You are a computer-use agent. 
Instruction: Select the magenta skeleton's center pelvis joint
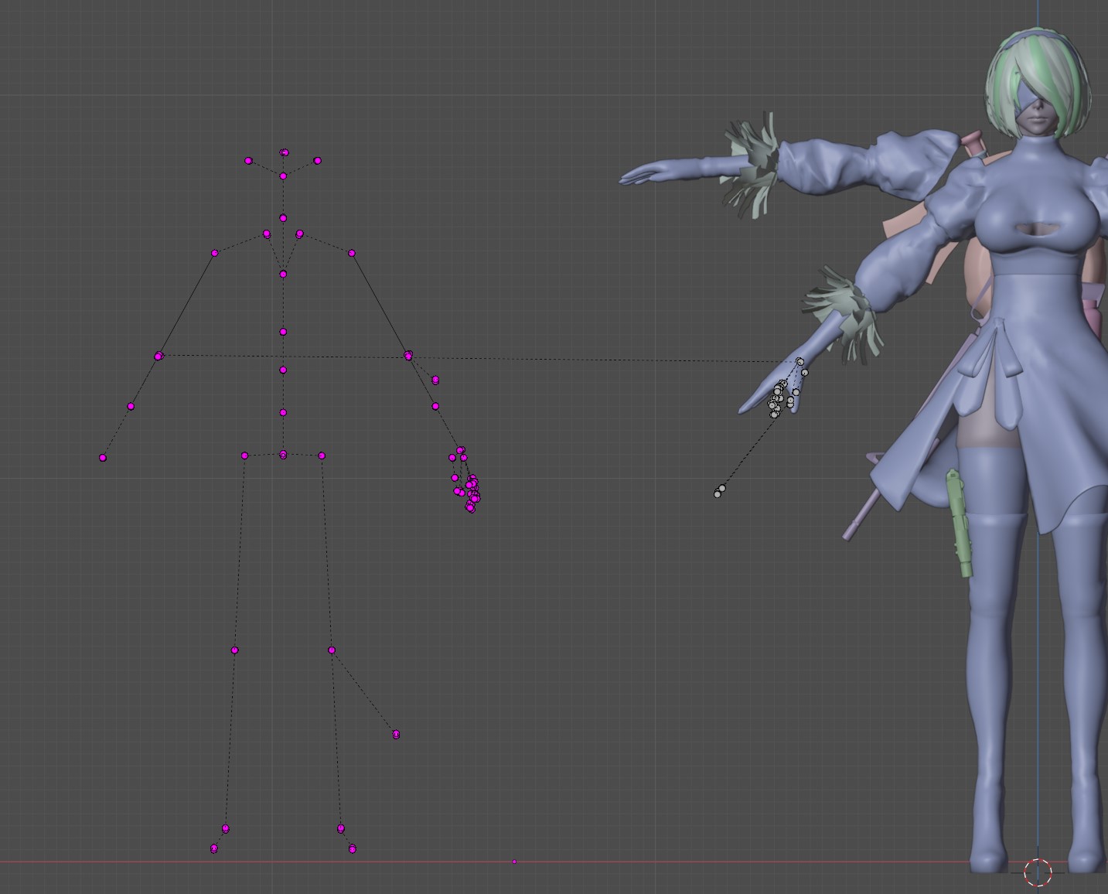(283, 455)
